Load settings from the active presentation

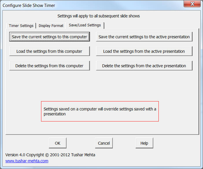point(144,51)
